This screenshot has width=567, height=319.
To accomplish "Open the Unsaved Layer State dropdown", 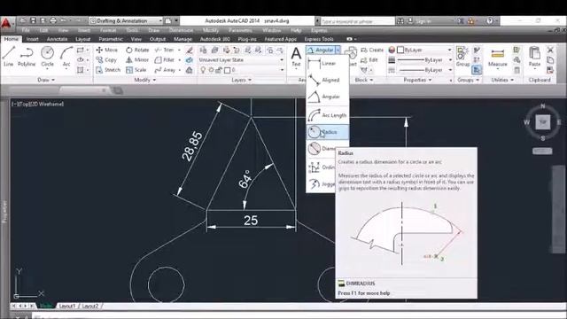I will pyautogui.click(x=241, y=60).
